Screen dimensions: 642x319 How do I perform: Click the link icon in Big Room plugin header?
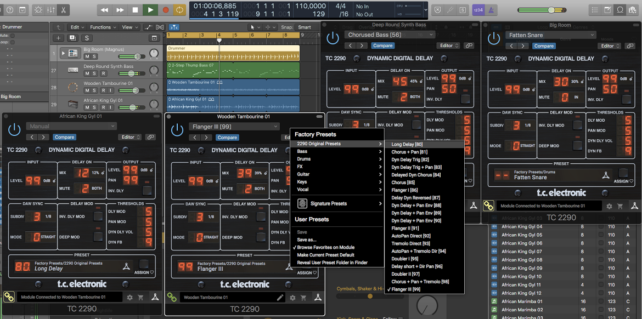pos(629,46)
